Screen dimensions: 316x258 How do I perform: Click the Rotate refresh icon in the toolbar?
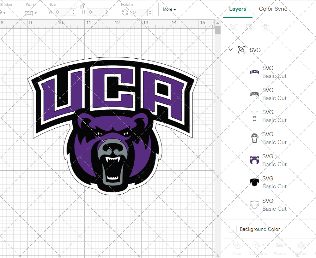pyautogui.click(x=125, y=12)
